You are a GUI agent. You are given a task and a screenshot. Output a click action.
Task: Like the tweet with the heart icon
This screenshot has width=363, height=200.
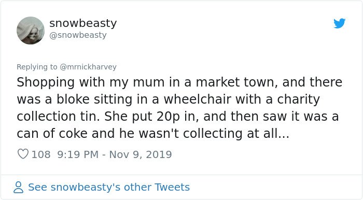pyautogui.click(x=23, y=154)
